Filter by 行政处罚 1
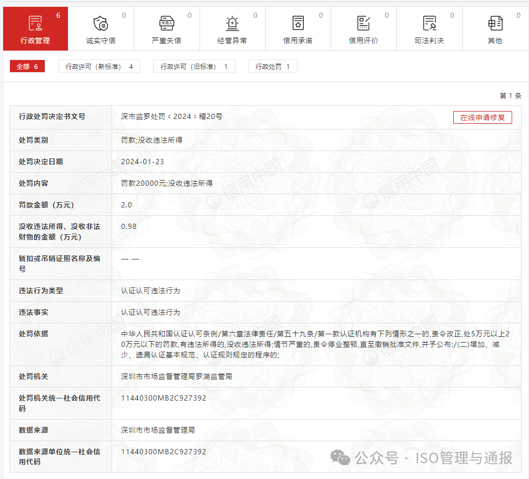This screenshot has width=529, height=479. 273,66
